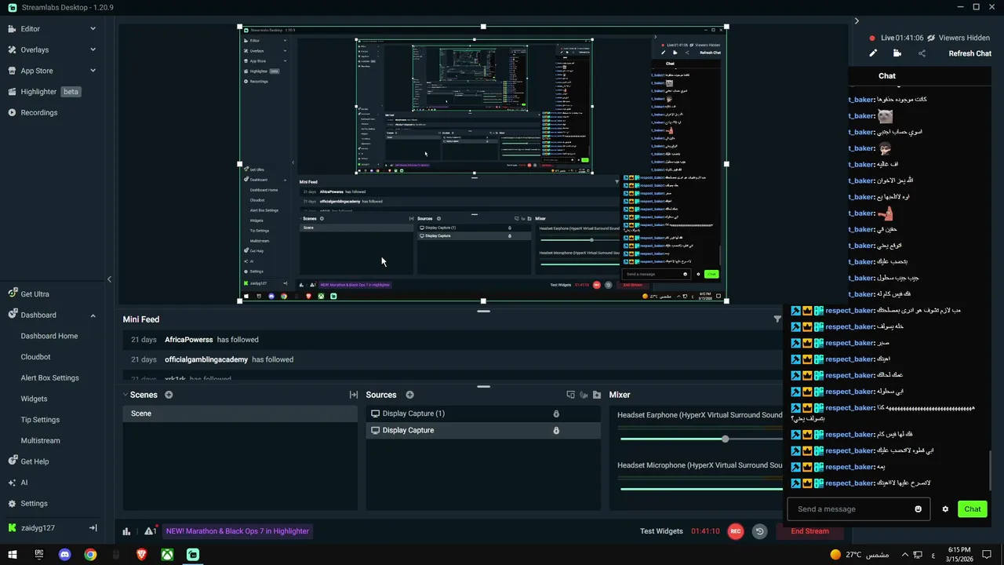Open Multistream in the sidebar
The width and height of the screenshot is (1004, 565).
coord(40,441)
